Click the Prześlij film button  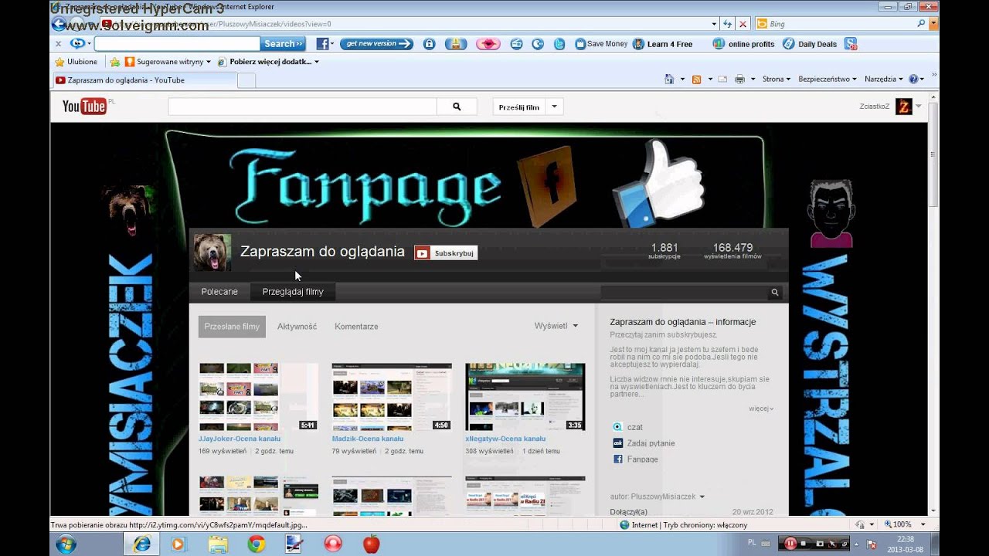pos(519,107)
